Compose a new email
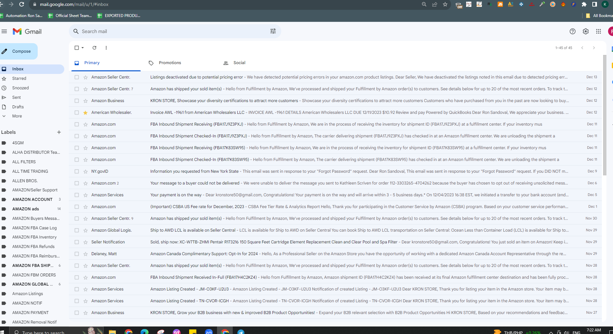The image size is (613, 334). click(18, 51)
